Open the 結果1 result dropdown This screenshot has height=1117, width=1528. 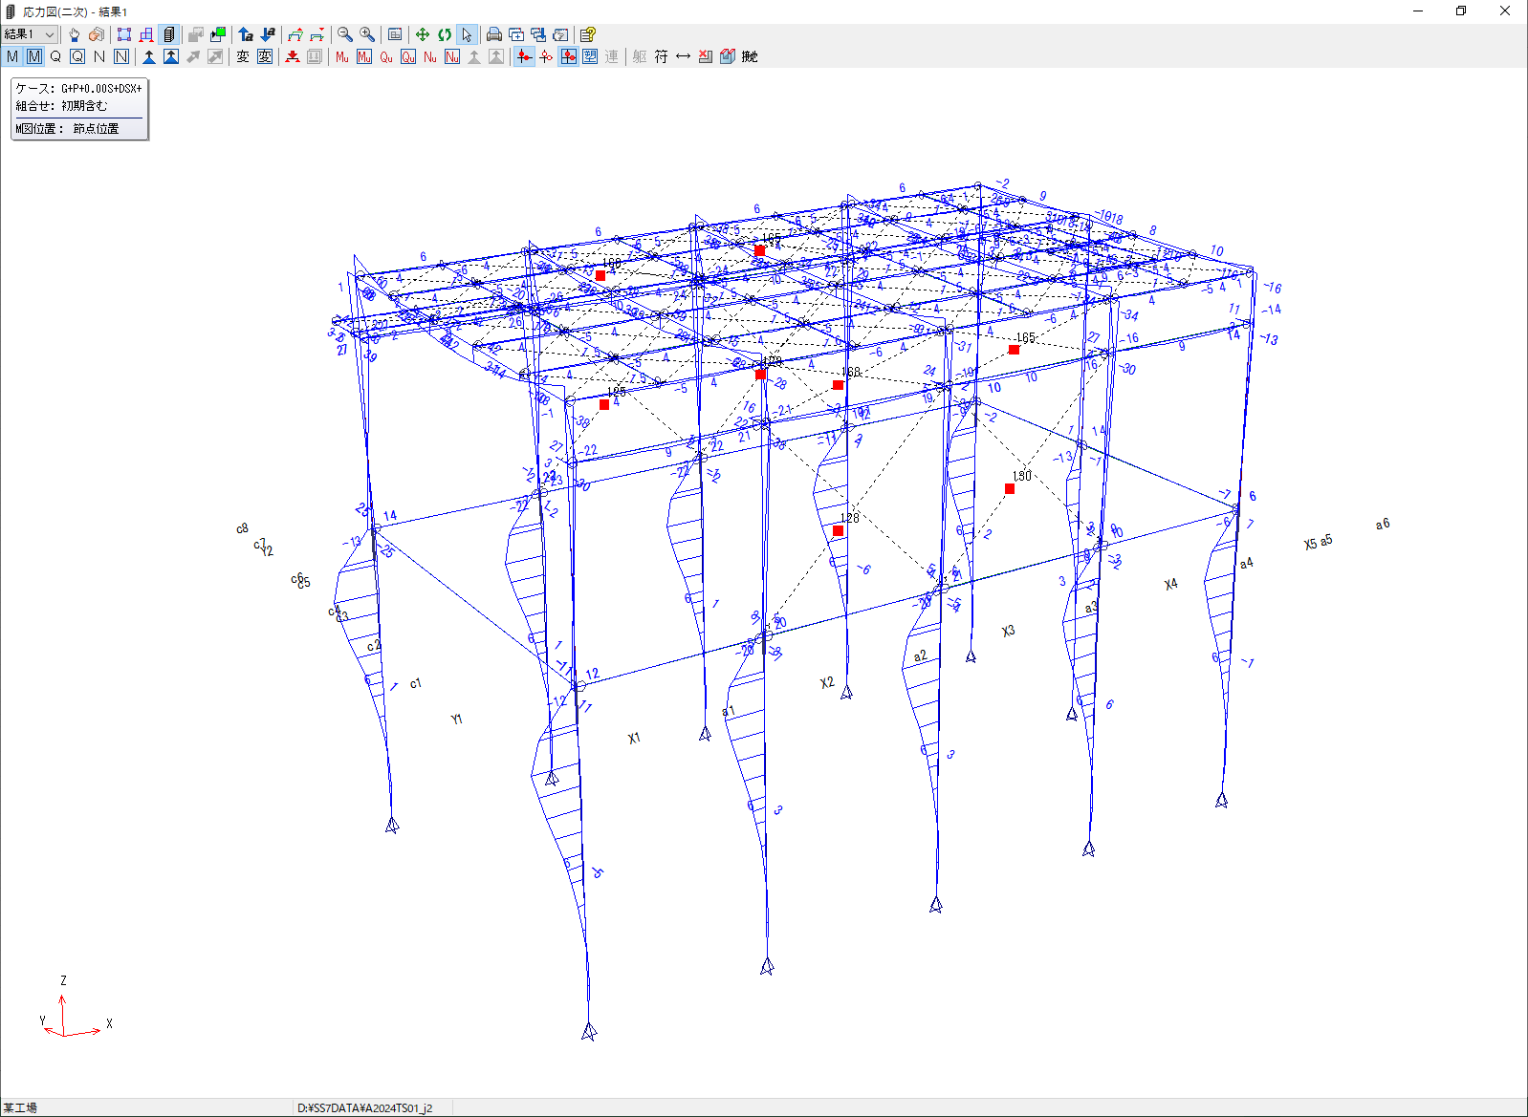pos(30,34)
